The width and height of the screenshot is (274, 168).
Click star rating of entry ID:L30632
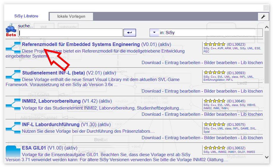(x=214, y=148)
